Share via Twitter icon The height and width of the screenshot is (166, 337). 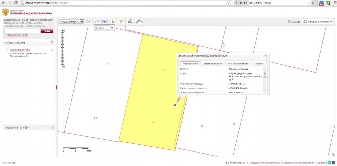pyautogui.click(x=329, y=163)
